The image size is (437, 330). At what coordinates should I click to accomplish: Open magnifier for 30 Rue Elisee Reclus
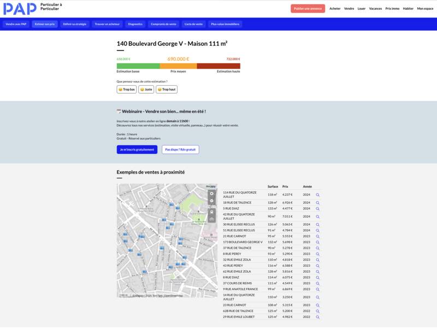[317, 225]
